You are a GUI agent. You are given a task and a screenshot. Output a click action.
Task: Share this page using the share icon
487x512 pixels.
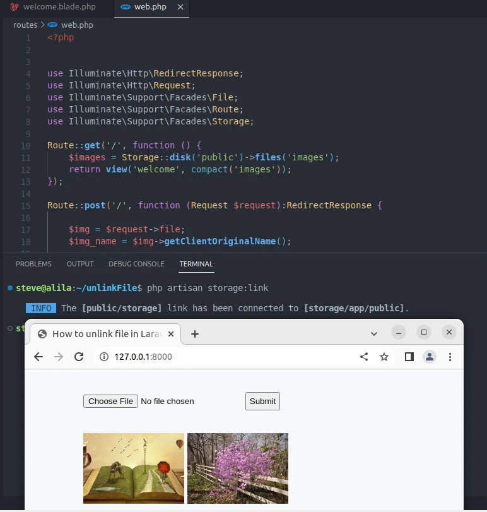(364, 357)
